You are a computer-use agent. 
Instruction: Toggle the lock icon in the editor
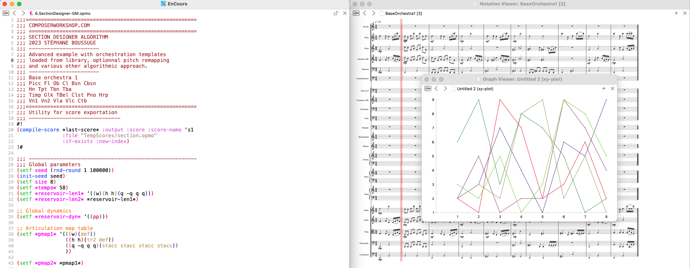(336, 13)
